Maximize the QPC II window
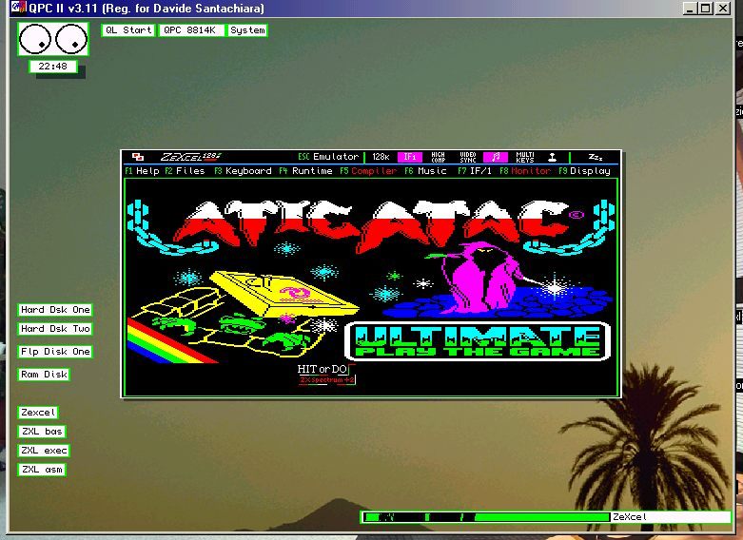This screenshot has width=743, height=540. (706, 8)
